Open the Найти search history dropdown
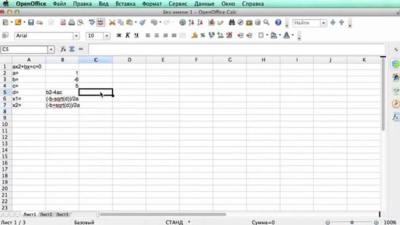 pos(324,23)
